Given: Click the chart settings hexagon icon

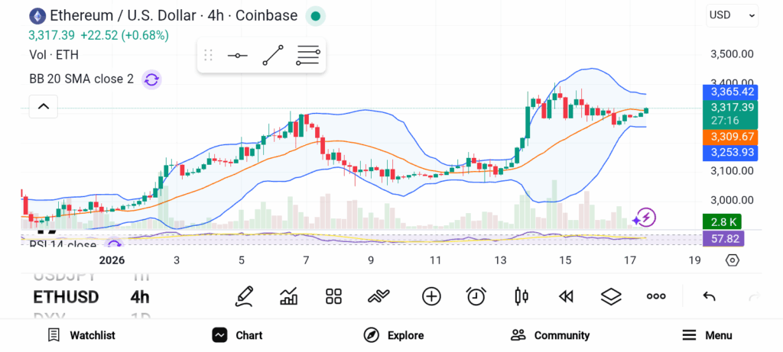Looking at the screenshot, I should click(x=733, y=260).
